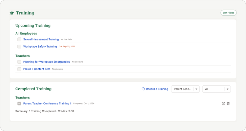Mark Workplace Safety Training as complete
This screenshot has width=246, height=131.
click(x=19, y=47)
